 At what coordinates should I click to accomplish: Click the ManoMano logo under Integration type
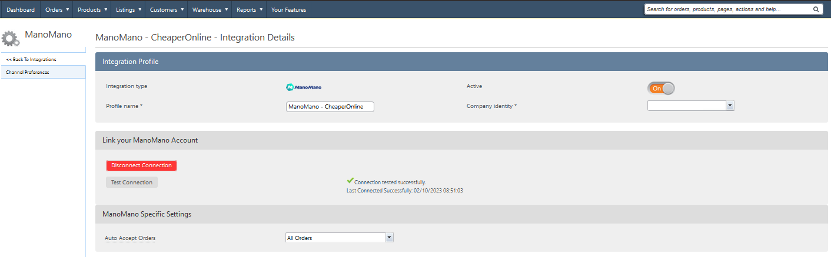(x=304, y=87)
